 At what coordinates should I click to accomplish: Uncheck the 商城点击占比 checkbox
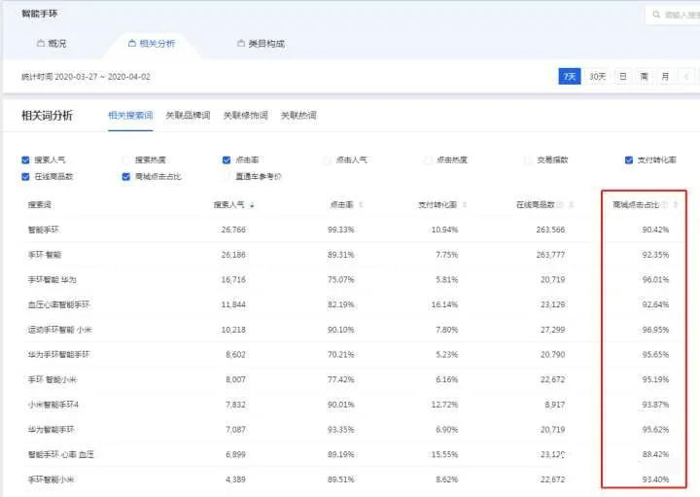click(x=125, y=177)
